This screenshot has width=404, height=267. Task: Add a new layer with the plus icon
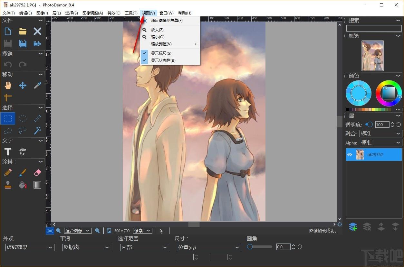click(x=353, y=227)
